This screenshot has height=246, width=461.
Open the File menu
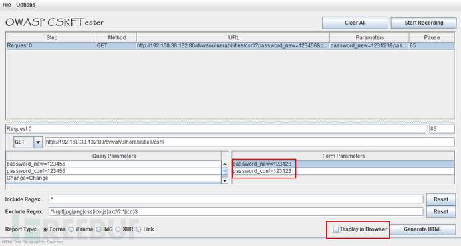[7, 5]
